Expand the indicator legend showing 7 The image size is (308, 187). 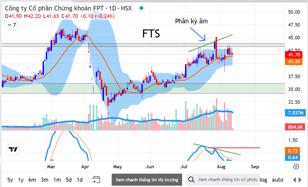(x=12, y=25)
